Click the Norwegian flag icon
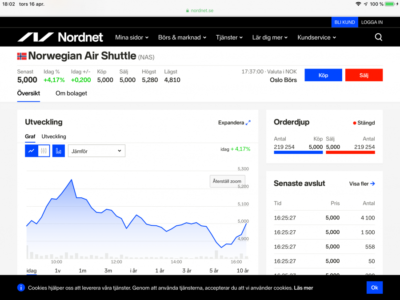 tap(22, 56)
